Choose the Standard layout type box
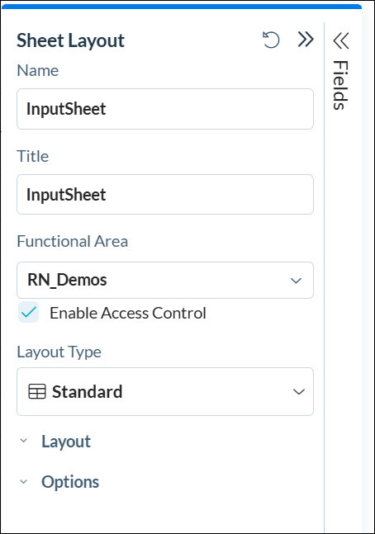 pyautogui.click(x=165, y=392)
